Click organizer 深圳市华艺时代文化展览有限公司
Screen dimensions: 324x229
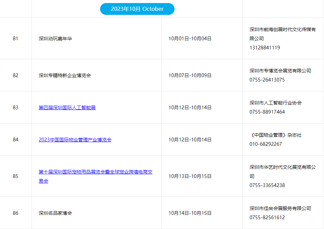pos(282,171)
